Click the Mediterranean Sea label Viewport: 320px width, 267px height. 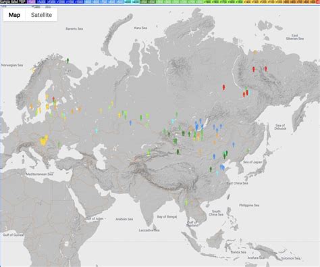coord(39,174)
